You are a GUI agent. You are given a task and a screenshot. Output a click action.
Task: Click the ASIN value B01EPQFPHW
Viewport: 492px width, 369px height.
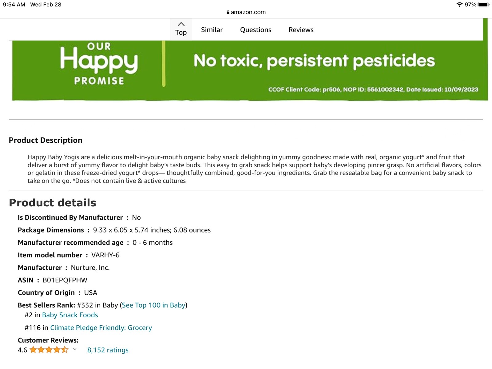[65, 280]
